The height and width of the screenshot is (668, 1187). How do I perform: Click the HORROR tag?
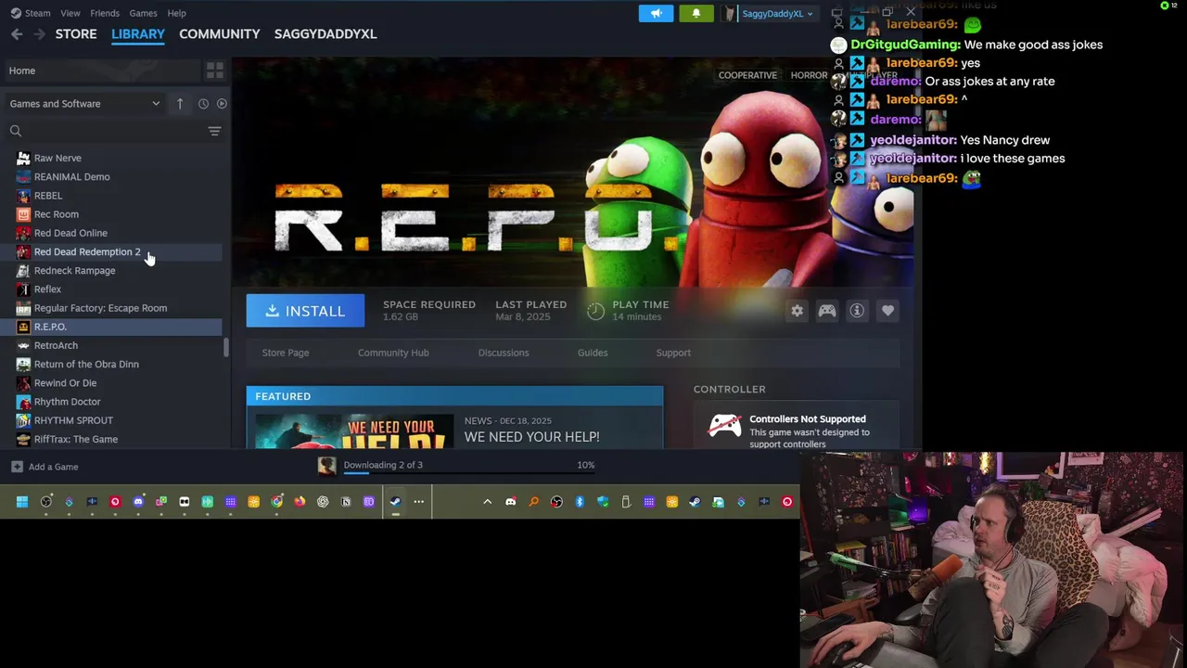(809, 75)
